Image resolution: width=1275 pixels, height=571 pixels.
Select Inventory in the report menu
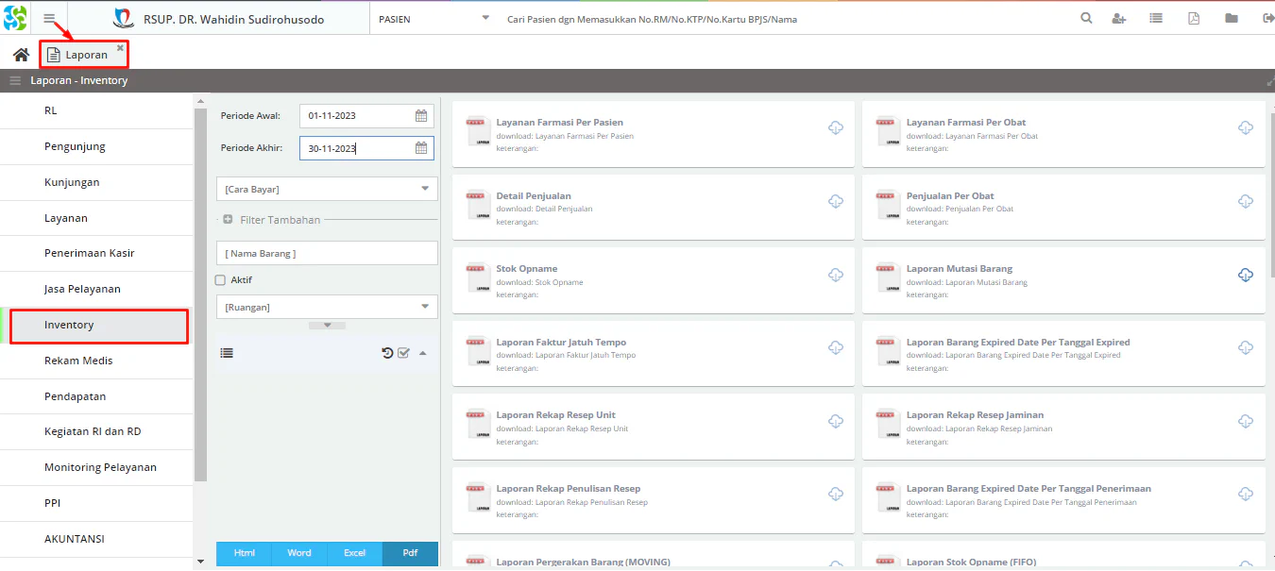[96, 325]
